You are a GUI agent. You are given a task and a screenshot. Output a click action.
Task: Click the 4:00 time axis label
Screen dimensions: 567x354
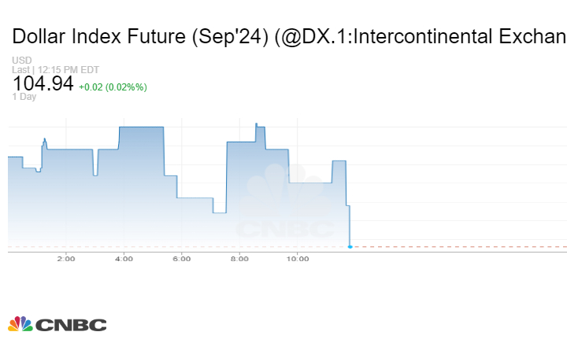pos(124,259)
